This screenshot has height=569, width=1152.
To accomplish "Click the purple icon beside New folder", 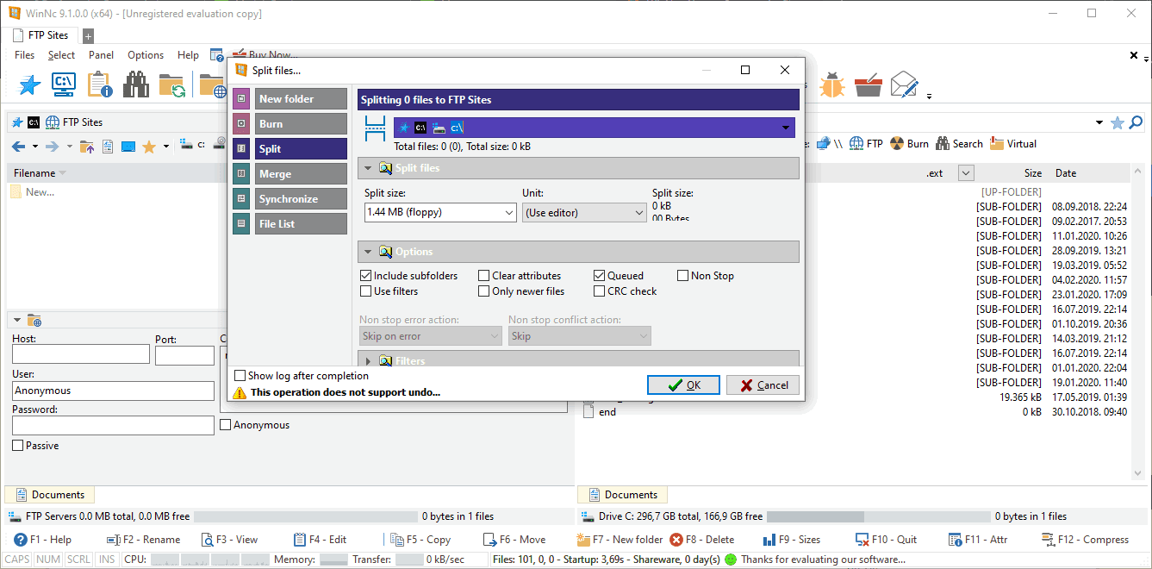I will tap(241, 99).
